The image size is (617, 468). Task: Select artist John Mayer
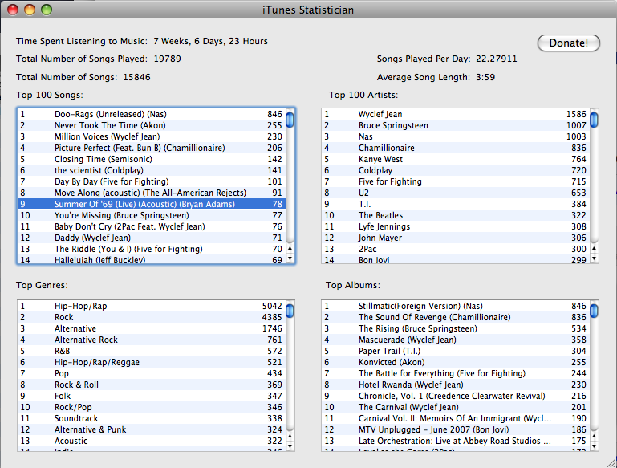pos(456,238)
